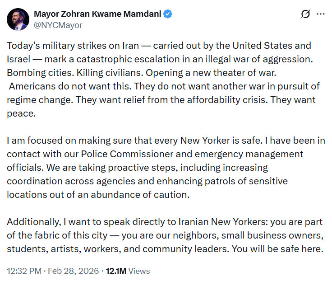Click the blue verified checkmark badge
The height and width of the screenshot is (286, 332).
click(x=168, y=14)
